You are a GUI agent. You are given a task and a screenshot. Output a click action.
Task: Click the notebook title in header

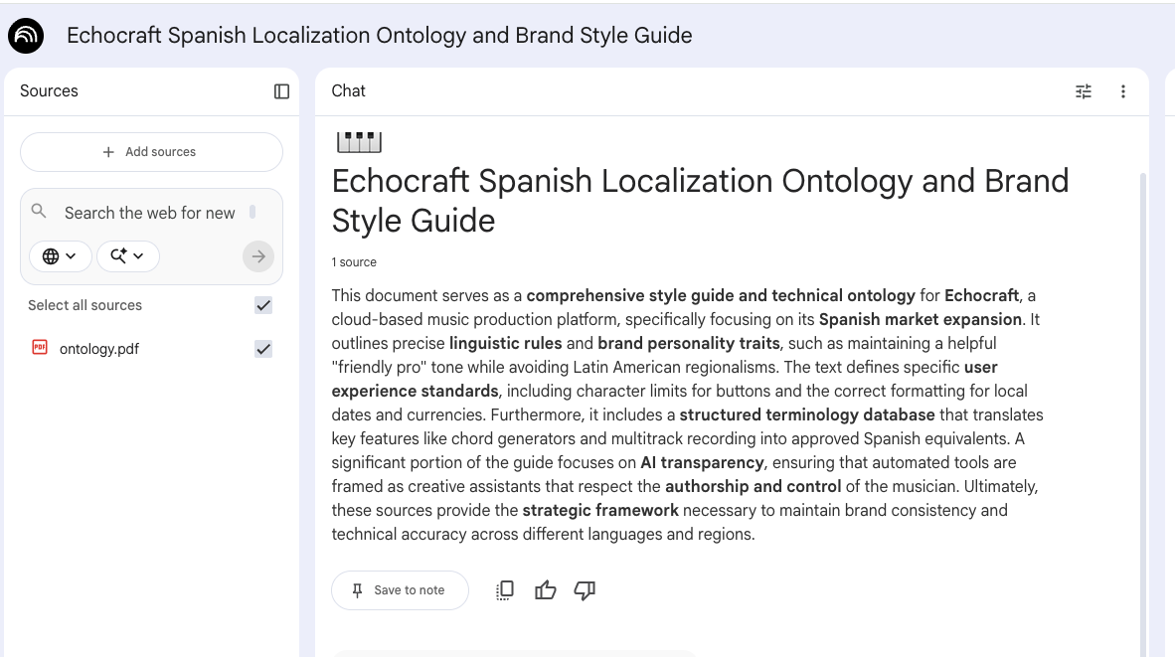pos(379,35)
